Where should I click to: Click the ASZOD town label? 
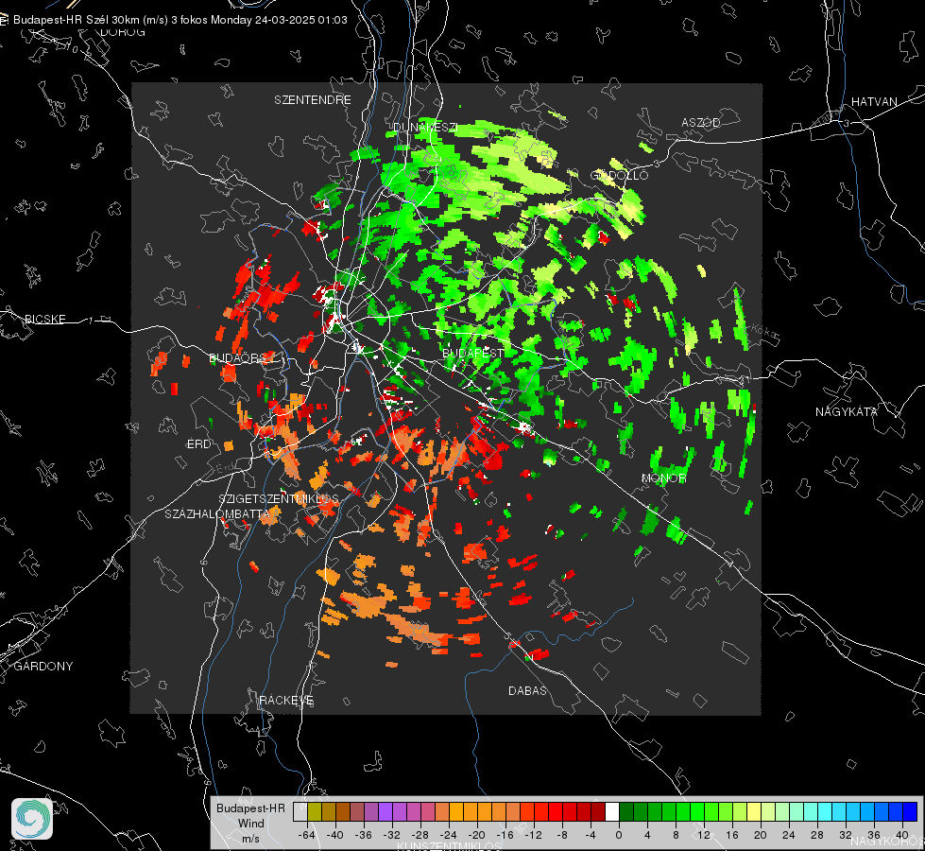tap(701, 122)
